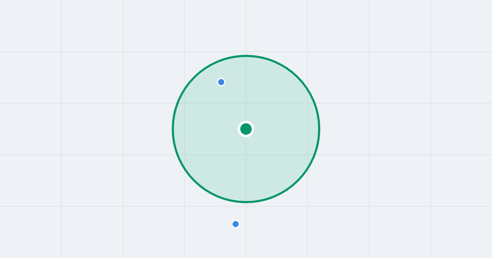Click the white border of the inner blue dot

(x=221, y=78)
